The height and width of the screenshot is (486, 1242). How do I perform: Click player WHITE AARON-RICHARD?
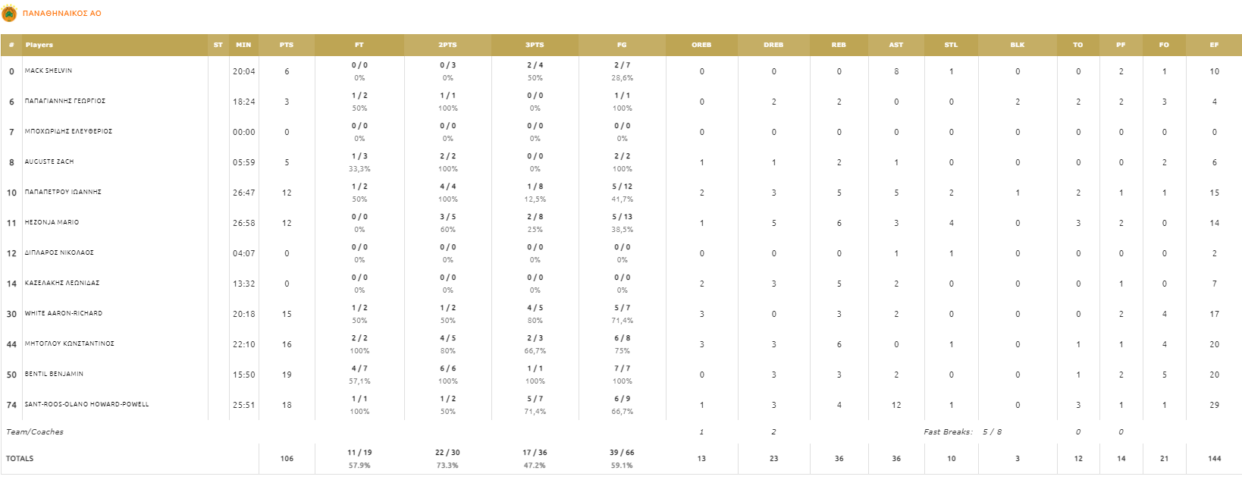coord(63,313)
